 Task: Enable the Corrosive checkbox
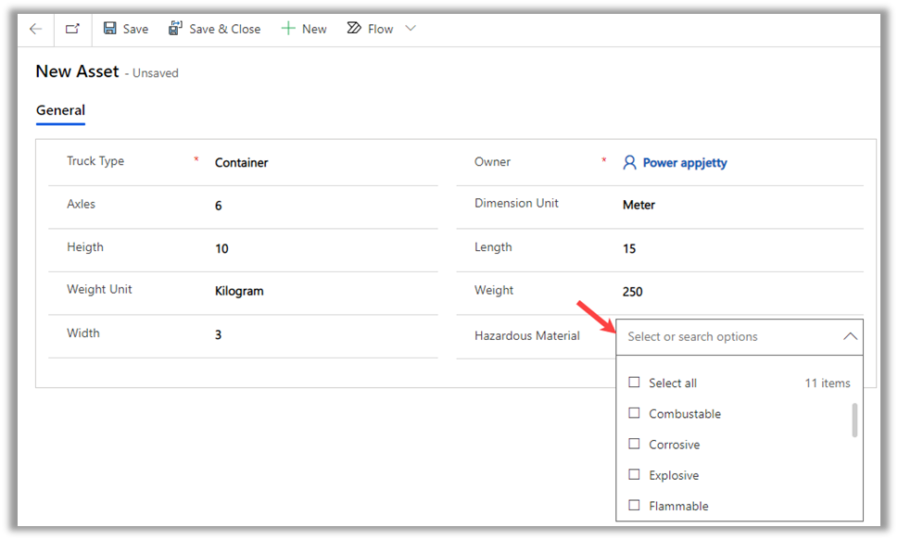pos(635,444)
